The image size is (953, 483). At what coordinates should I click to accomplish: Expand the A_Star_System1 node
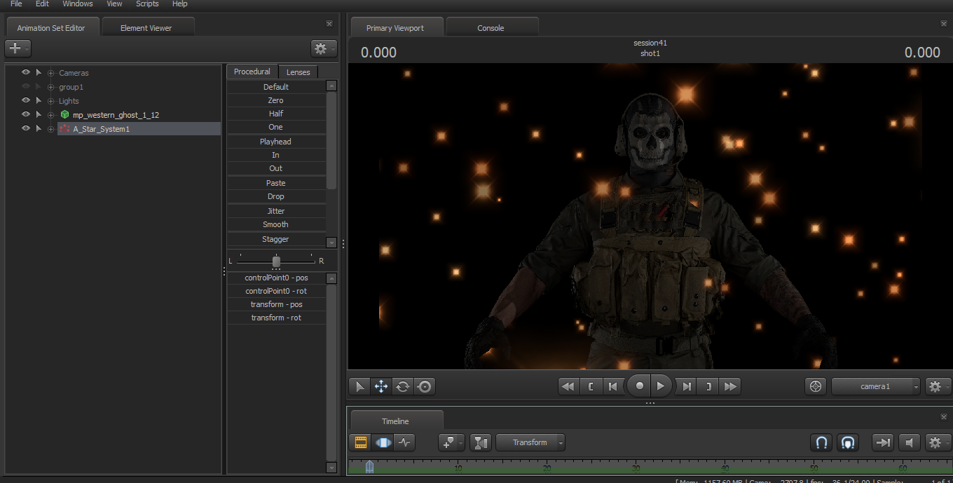click(x=50, y=129)
